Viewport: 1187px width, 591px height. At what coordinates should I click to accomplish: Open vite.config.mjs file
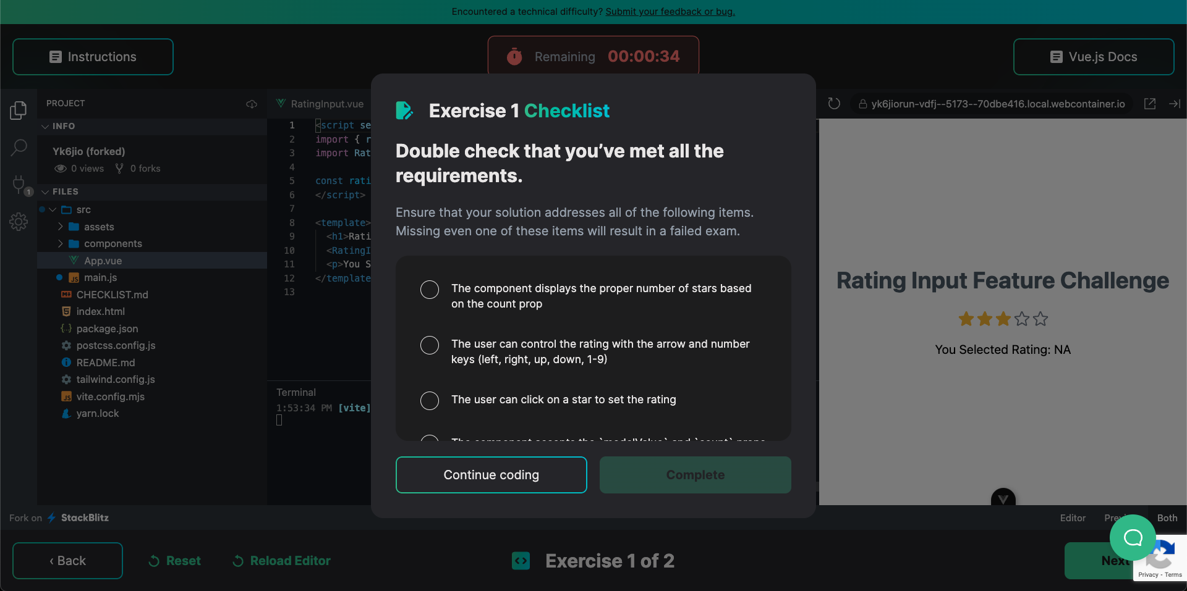[x=152, y=396]
